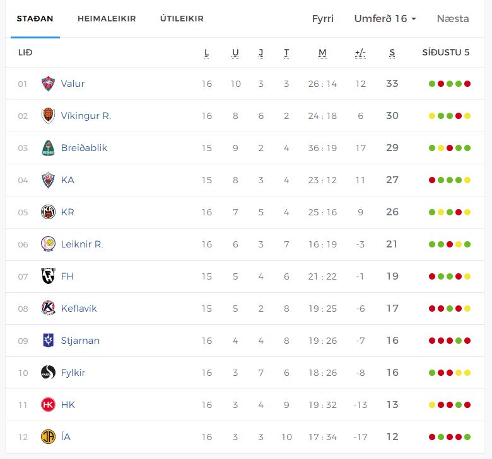Open the Stjarnan team link
Viewport: 492px width, 459px height.
click(x=80, y=341)
